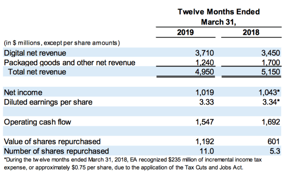Click the 11.0 number of shares repurchased value

click(x=207, y=151)
